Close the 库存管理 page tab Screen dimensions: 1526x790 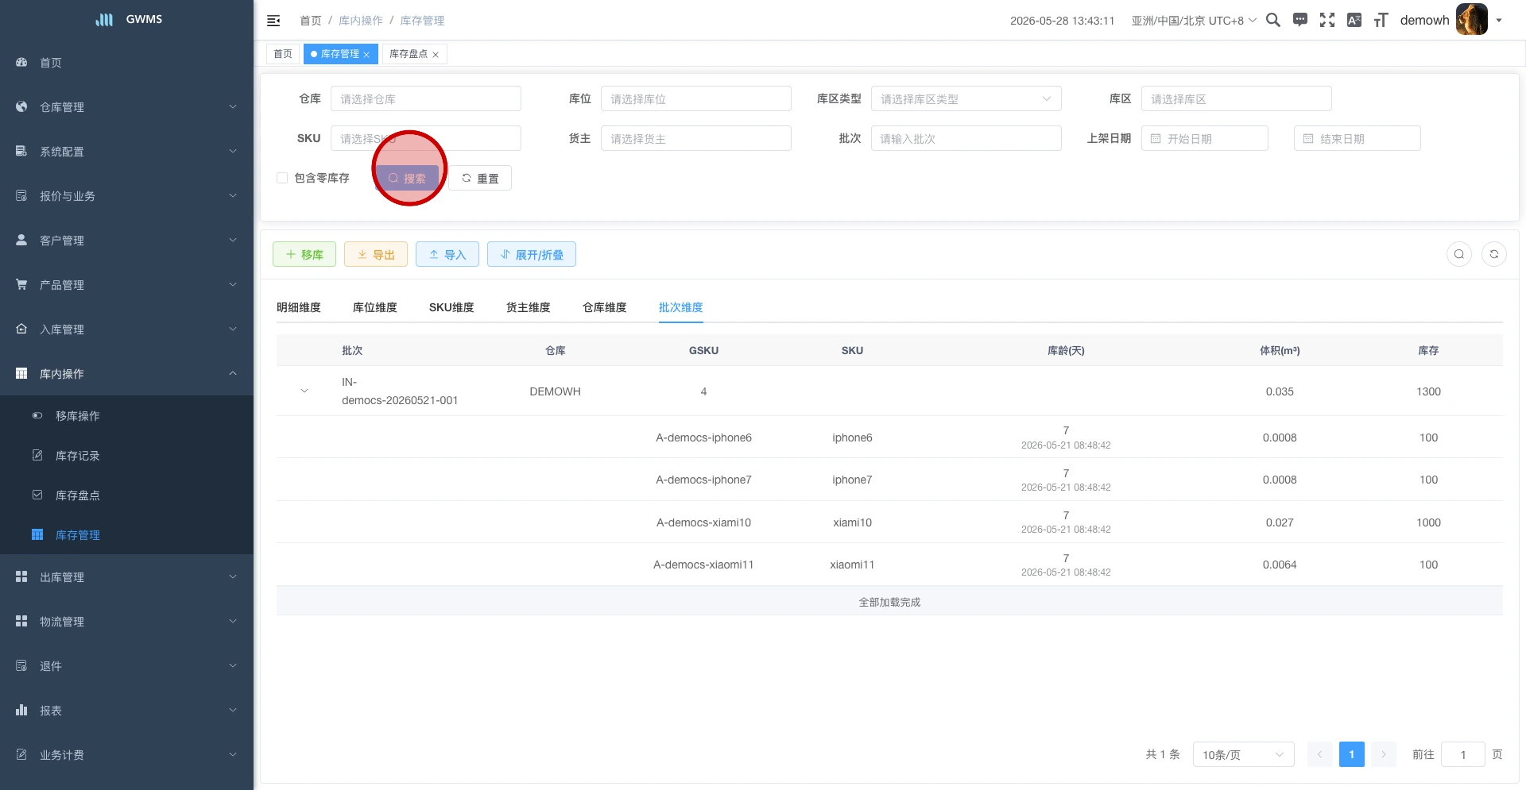pyautogui.click(x=366, y=55)
